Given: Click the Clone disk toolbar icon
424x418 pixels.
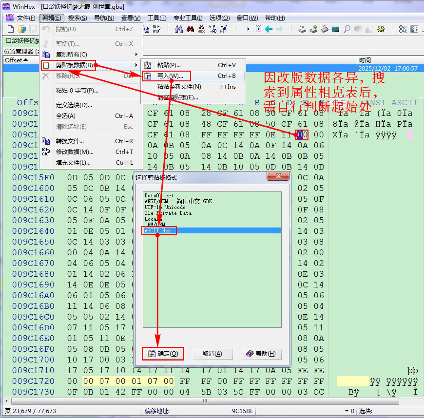Looking at the screenshot, I should tap(313, 29).
